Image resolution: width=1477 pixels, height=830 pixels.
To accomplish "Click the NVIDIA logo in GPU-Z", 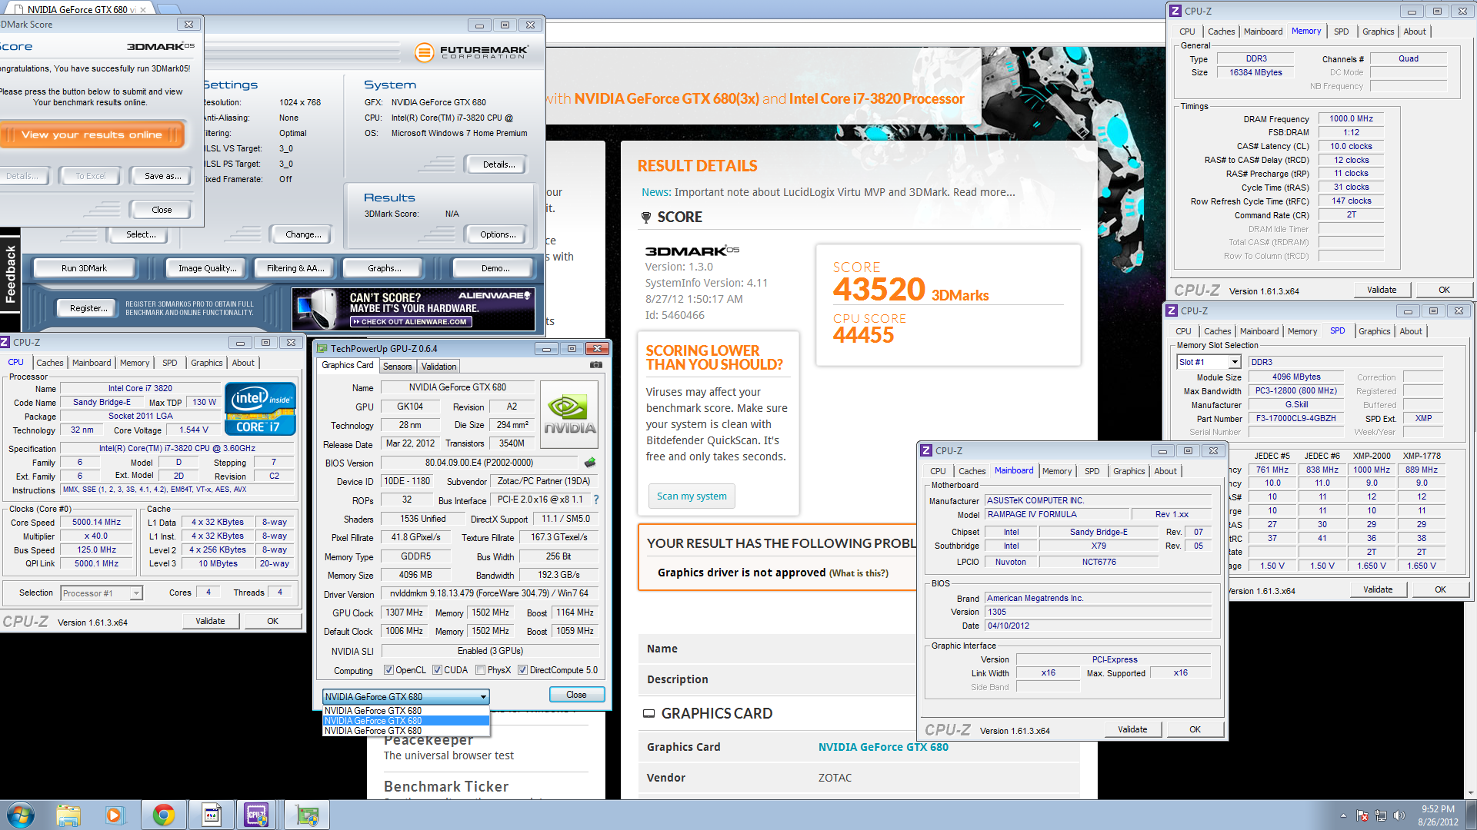I will (569, 415).
